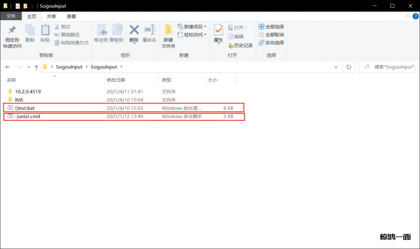Open Properties with the checkmark icon
Viewport: 420px width, 249px height.
point(218,30)
